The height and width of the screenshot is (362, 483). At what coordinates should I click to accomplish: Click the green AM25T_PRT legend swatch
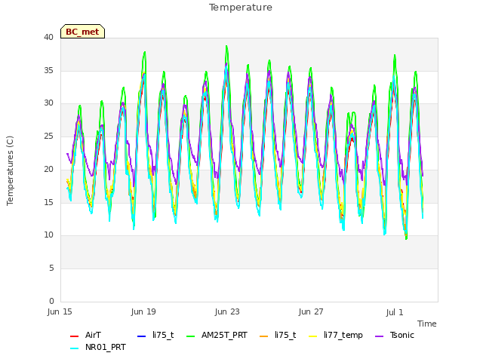pos(191,336)
